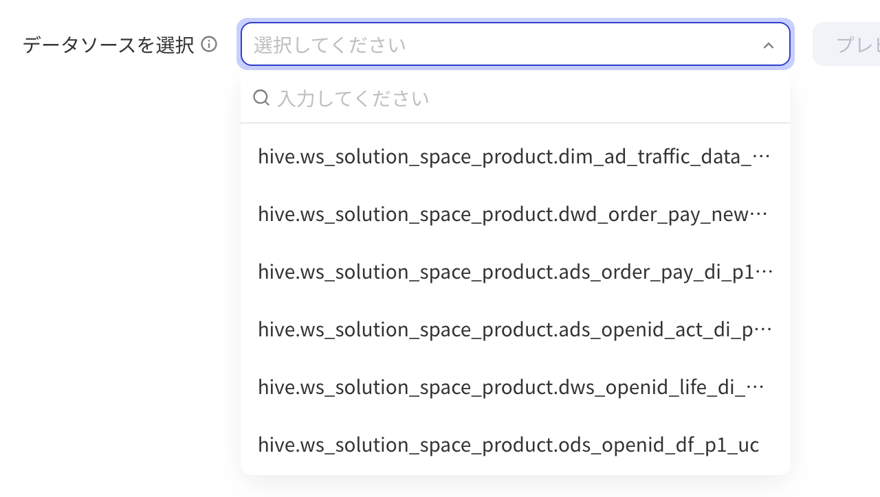
Task: Collapse the dropdown with the chevron arrow
Action: (769, 45)
